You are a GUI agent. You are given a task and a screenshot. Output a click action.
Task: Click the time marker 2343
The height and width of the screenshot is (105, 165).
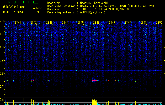click(49, 22)
